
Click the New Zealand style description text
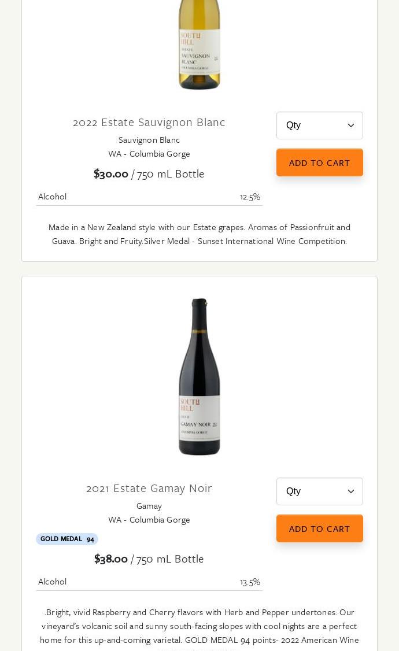pyautogui.click(x=199, y=234)
